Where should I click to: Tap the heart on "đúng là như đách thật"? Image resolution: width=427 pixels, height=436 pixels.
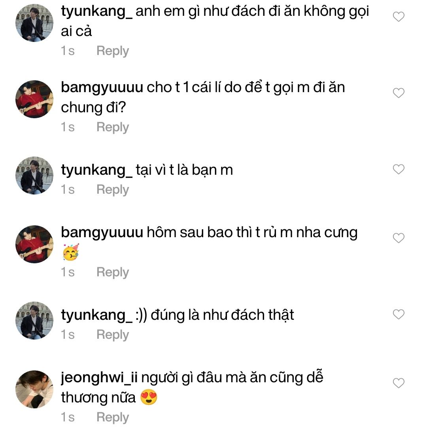point(399,314)
